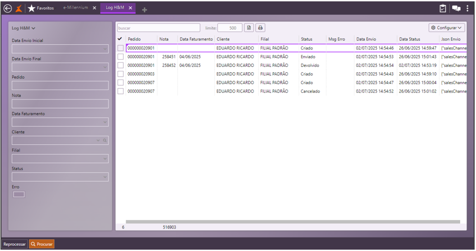
Task: Check row with Nota 258451
Action: [x=121, y=57]
